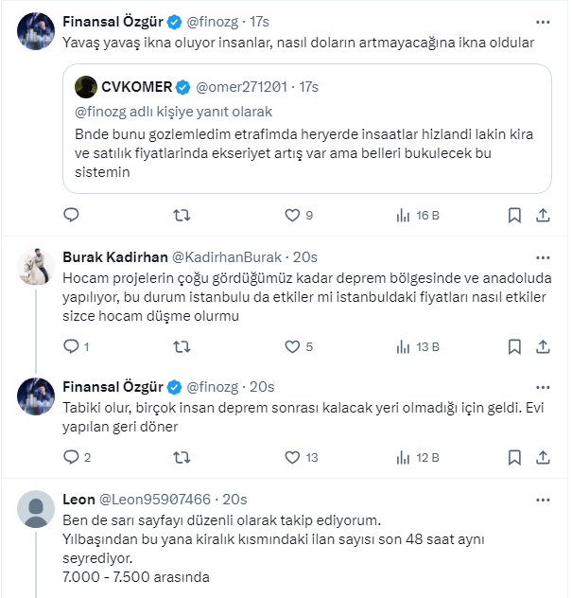Open more options on top tweet
Screen dimensions: 572x598
point(543,21)
